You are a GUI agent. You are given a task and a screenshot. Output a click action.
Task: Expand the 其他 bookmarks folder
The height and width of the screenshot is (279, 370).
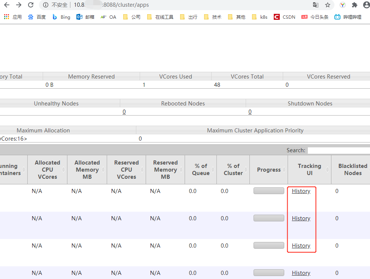pyautogui.click(x=236, y=17)
